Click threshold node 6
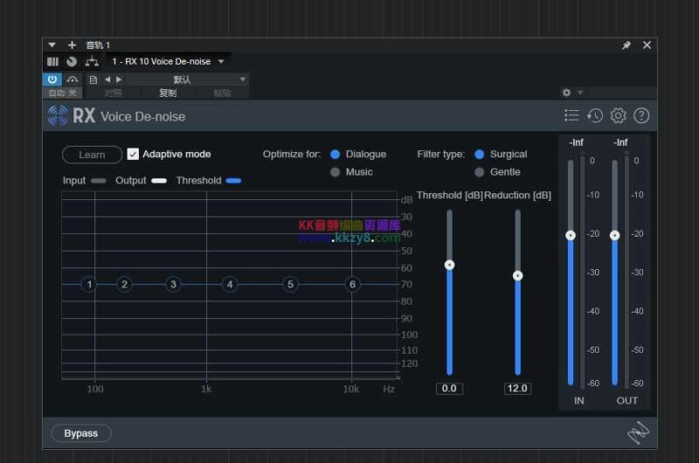Screen dimensions: 699x463 click(352, 284)
